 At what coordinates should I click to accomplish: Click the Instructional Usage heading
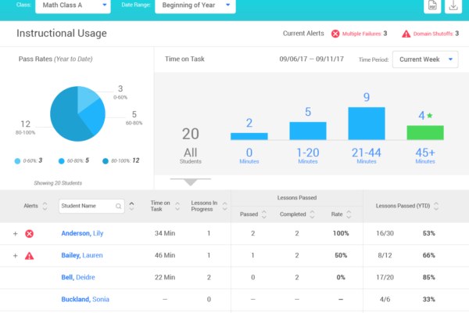pos(62,33)
